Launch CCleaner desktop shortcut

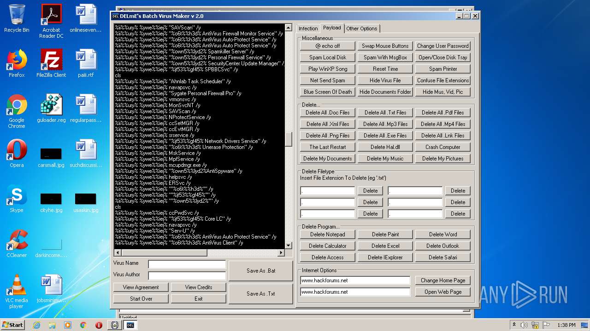pyautogui.click(x=17, y=244)
